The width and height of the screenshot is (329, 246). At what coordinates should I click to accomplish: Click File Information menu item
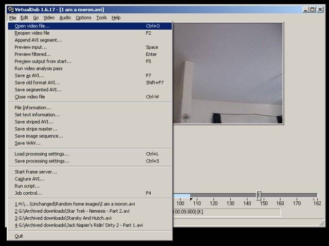33,108
